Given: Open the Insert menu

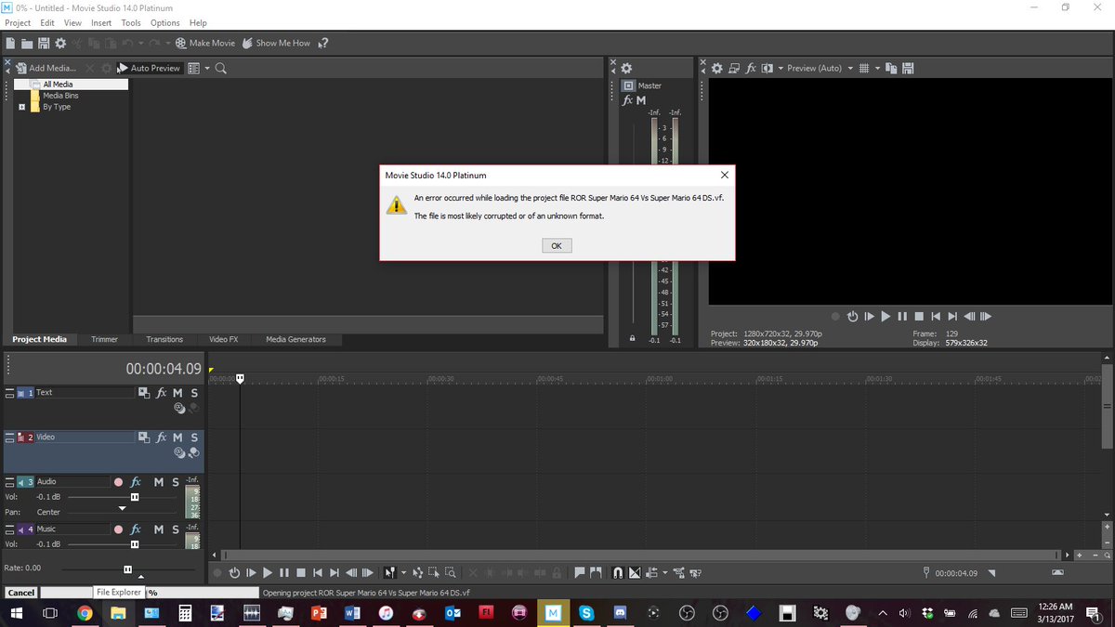Looking at the screenshot, I should point(101,22).
